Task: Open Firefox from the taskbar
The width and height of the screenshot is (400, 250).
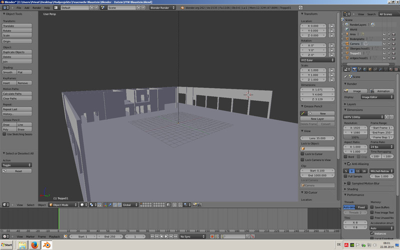Action: click(x=35, y=245)
